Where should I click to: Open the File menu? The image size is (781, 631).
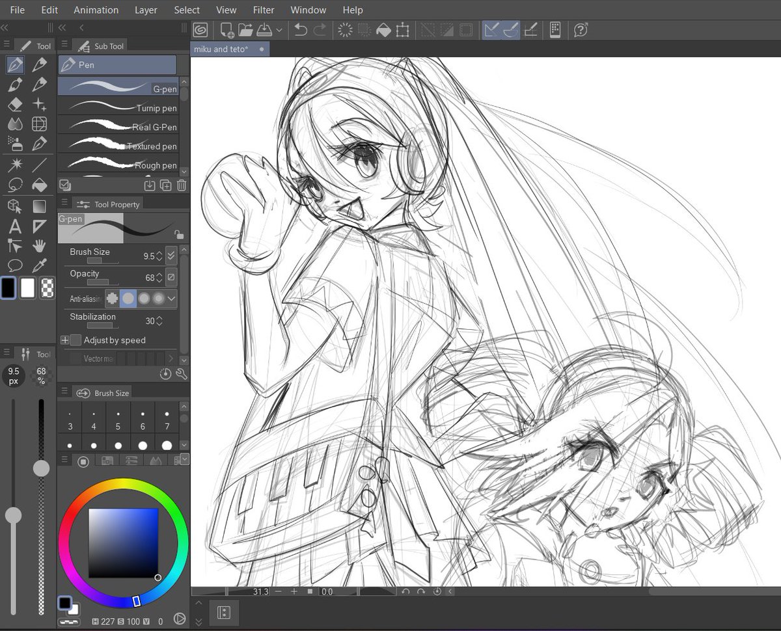point(17,10)
